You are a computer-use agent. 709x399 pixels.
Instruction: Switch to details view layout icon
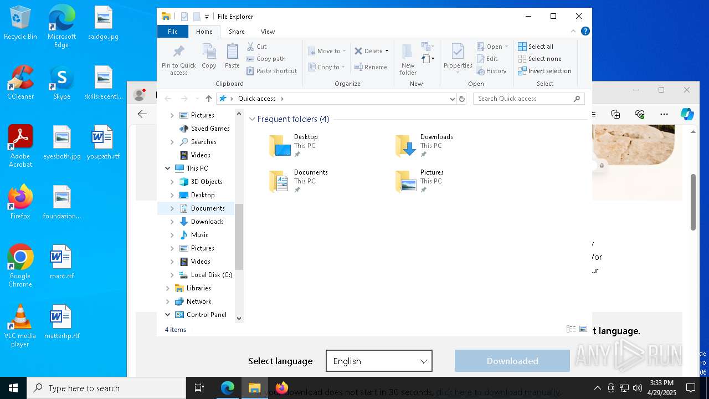571,329
